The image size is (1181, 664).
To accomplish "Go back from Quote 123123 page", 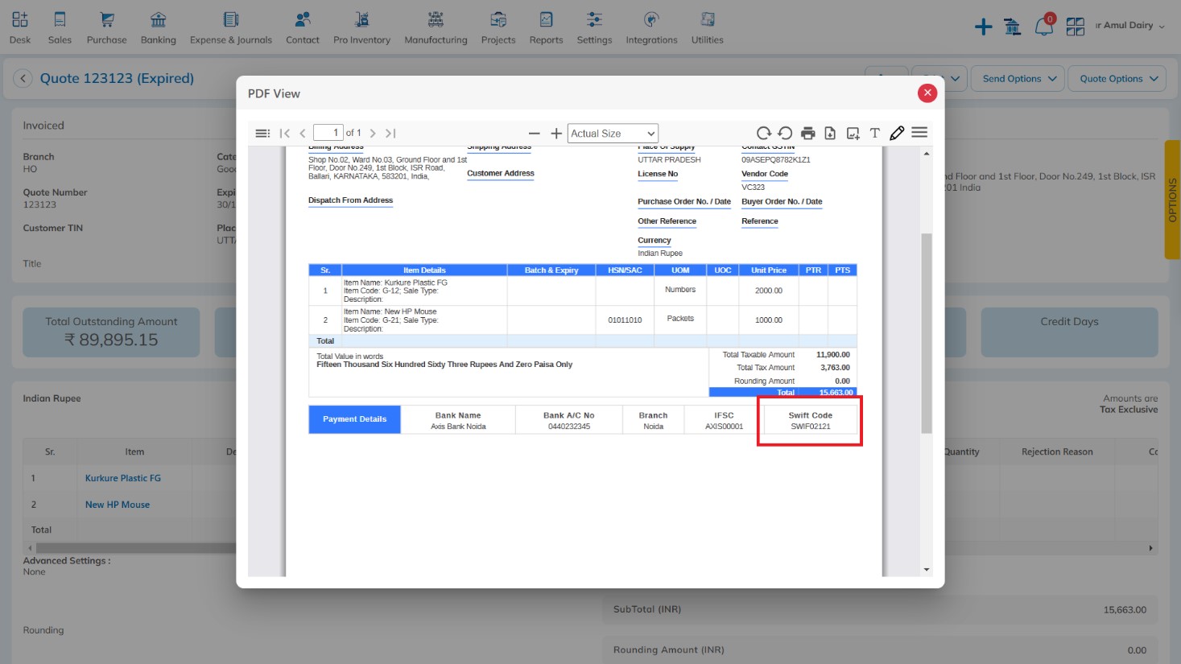I will point(23,78).
